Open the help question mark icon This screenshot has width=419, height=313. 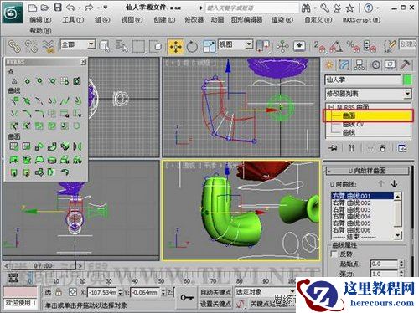pyautogui.click(x=369, y=8)
